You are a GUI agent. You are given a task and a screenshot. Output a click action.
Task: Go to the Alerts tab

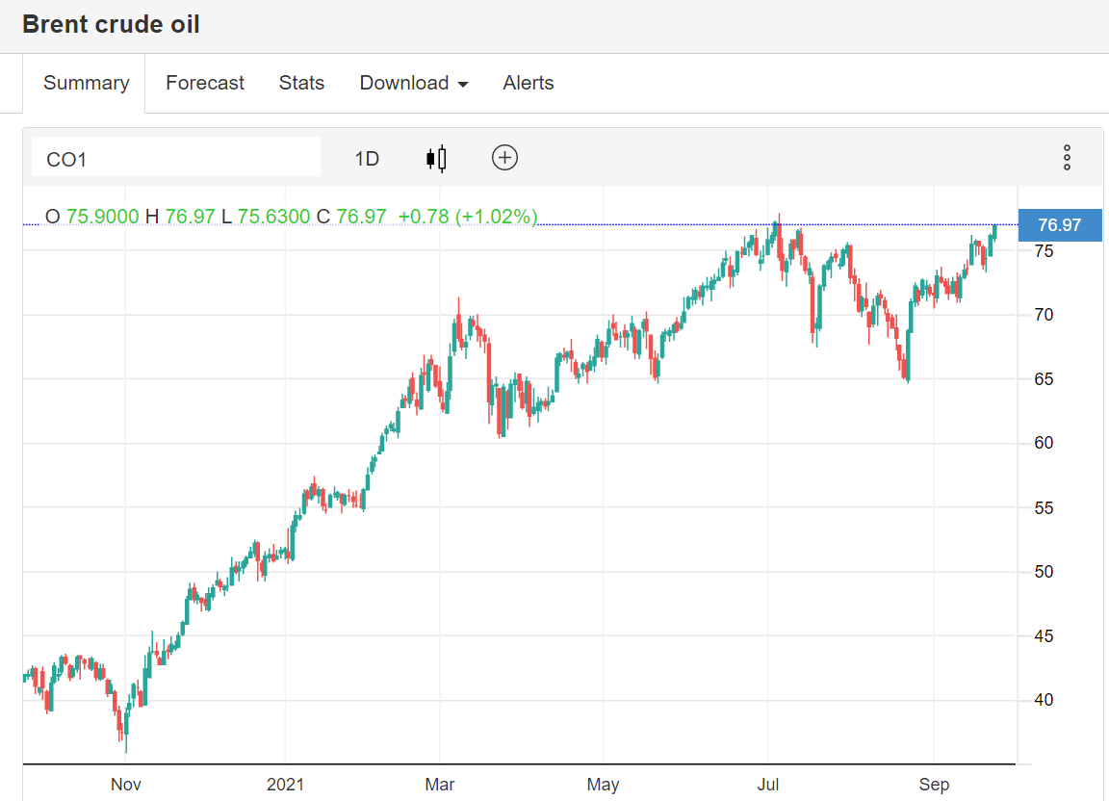529,83
